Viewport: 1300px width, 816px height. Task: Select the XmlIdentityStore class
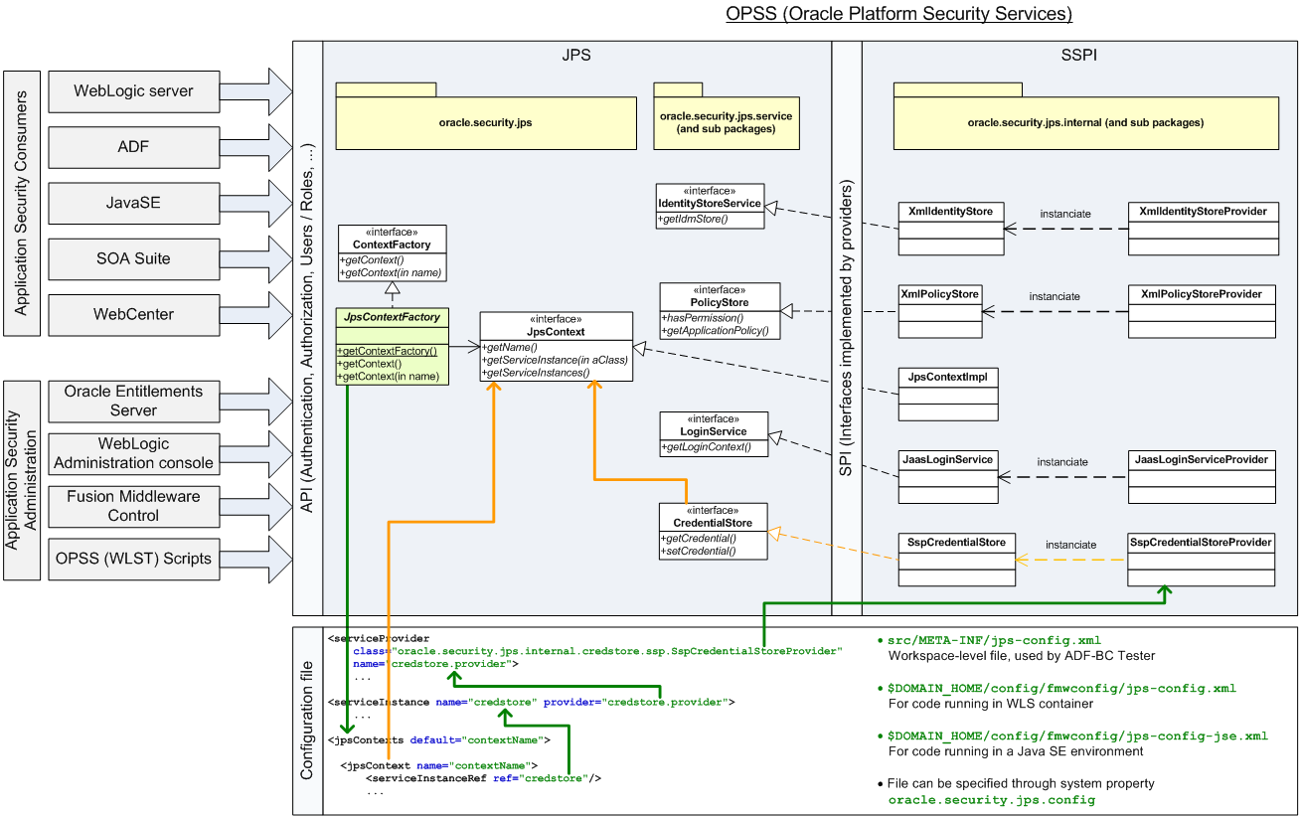950,230
